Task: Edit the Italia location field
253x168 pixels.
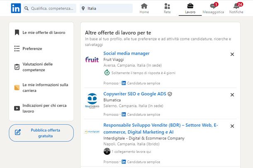Action: click(x=106, y=8)
